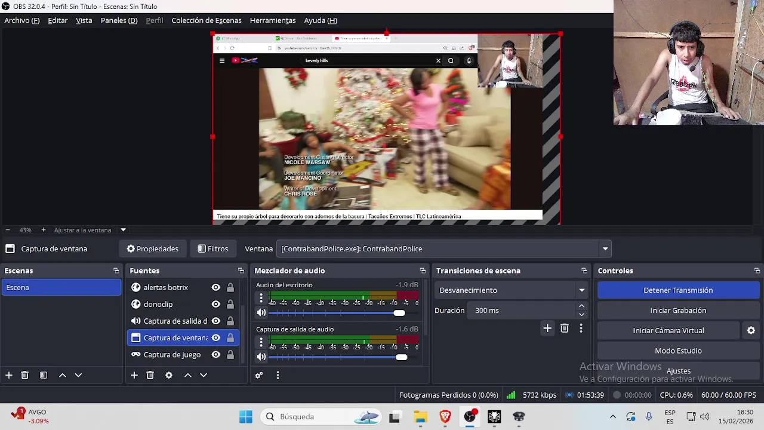Open source properties gear in Fuentes panel

tap(169, 375)
